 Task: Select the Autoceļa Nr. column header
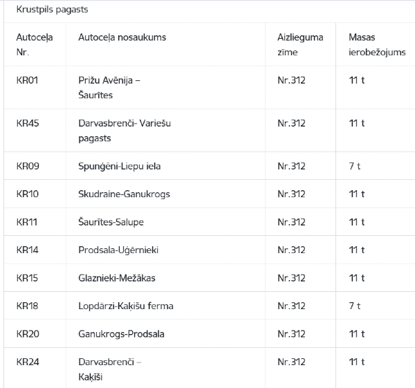click(x=35, y=44)
